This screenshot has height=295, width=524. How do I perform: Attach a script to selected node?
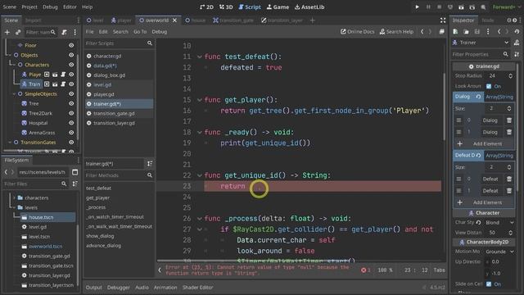tap(64, 32)
